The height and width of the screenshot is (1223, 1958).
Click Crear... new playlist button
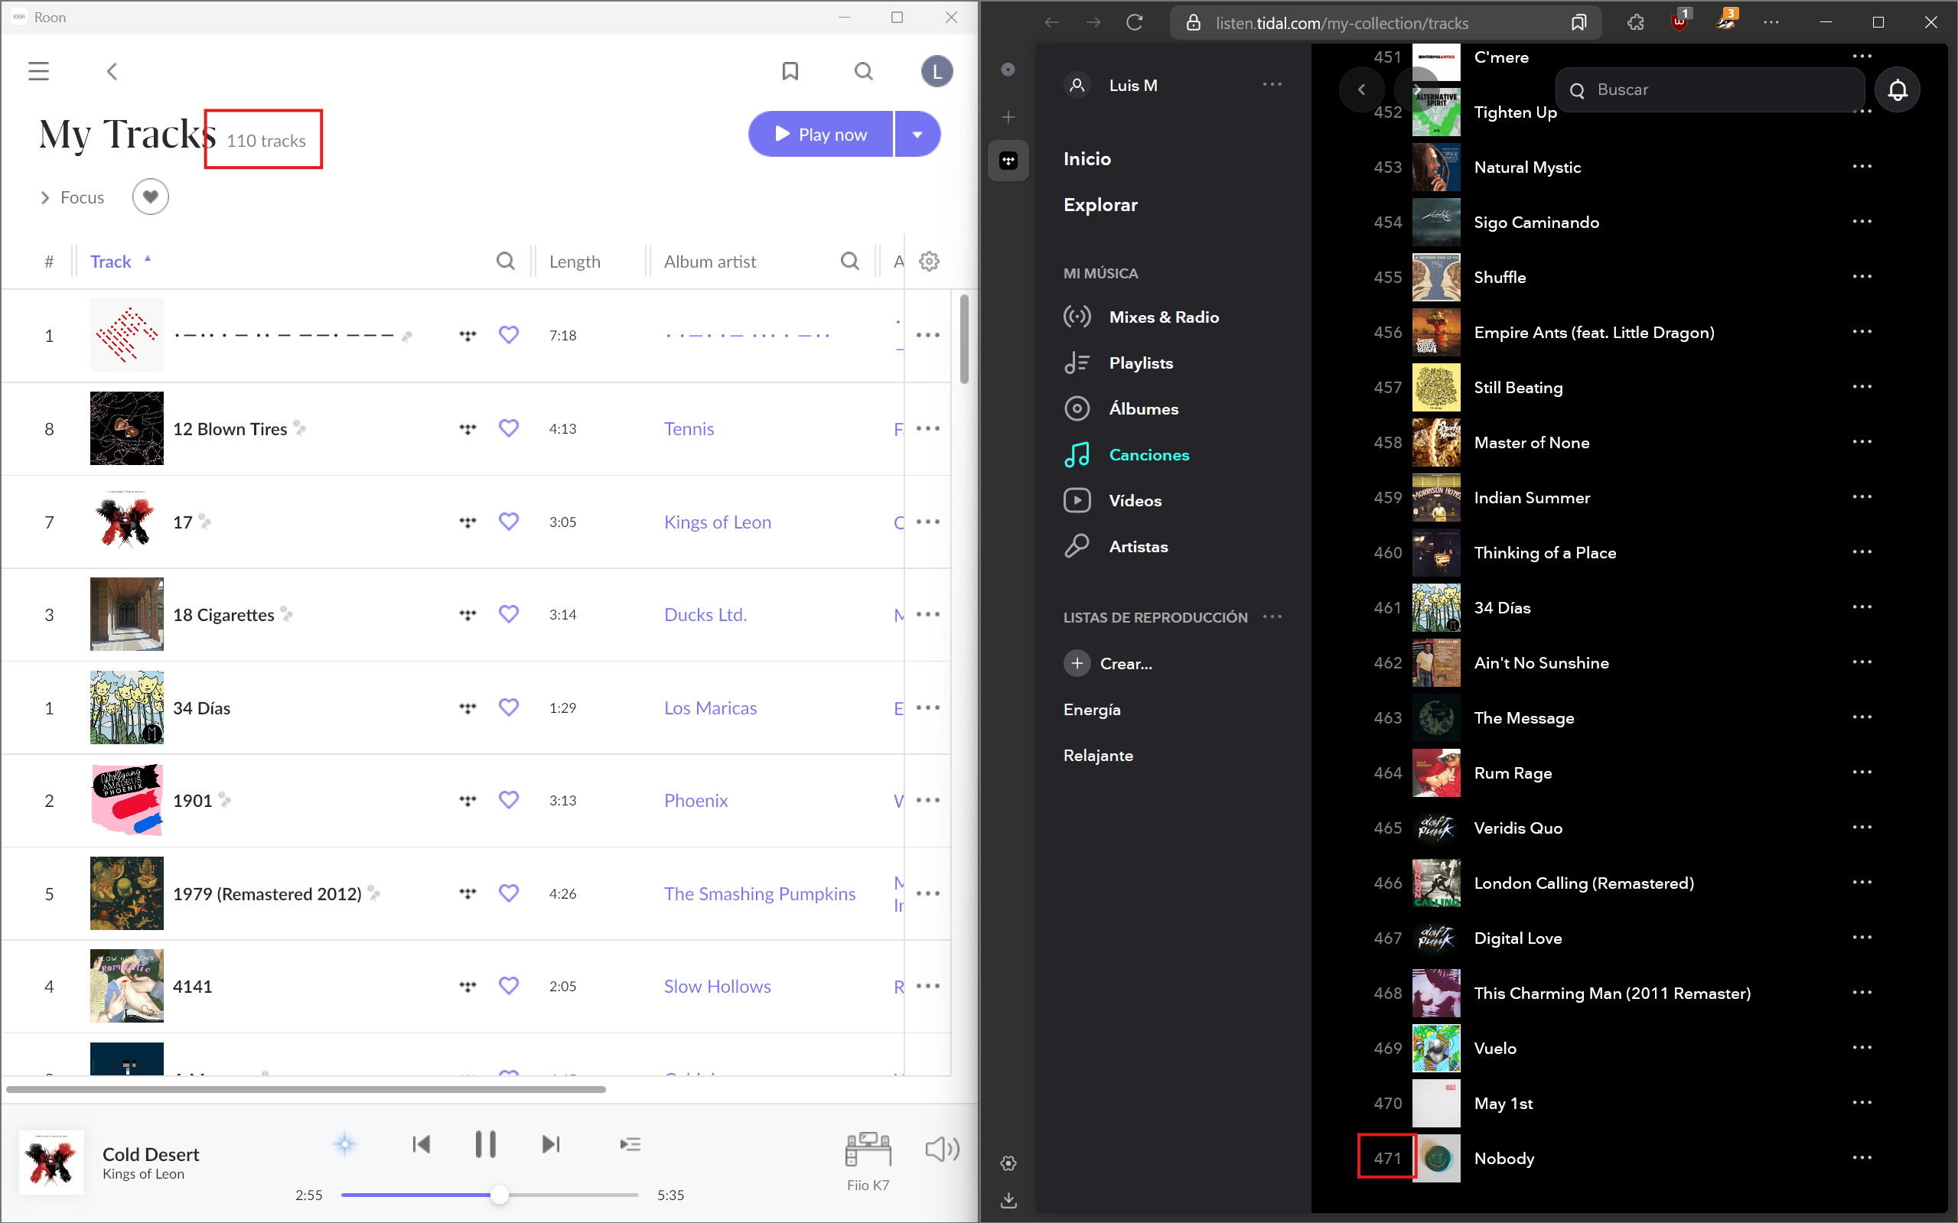[x=1109, y=664]
